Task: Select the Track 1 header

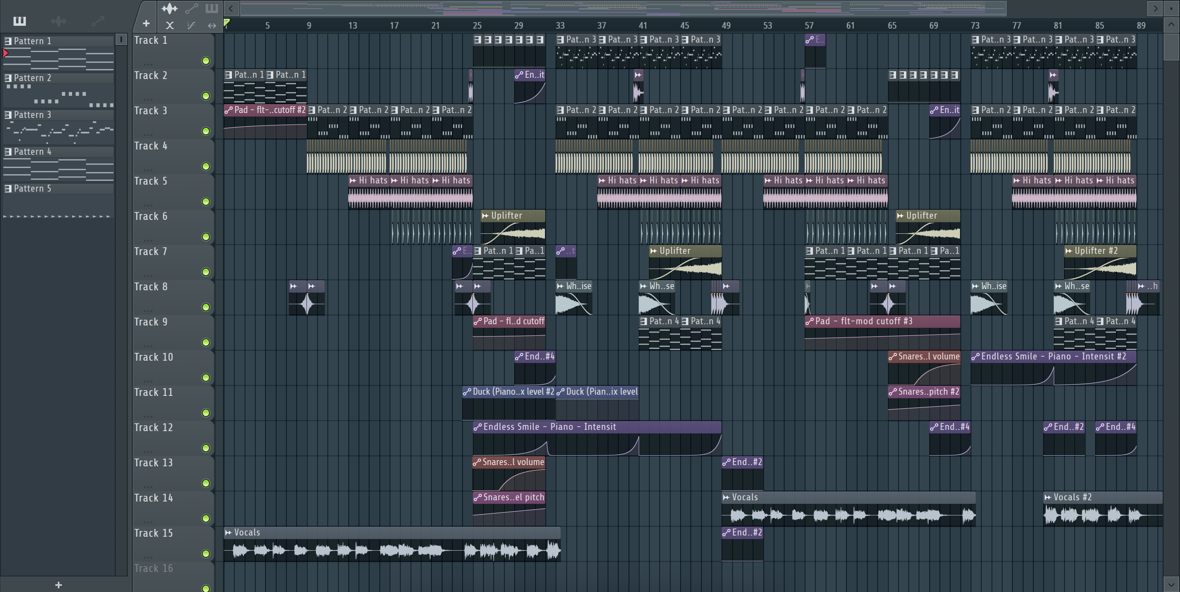Action: (x=173, y=50)
